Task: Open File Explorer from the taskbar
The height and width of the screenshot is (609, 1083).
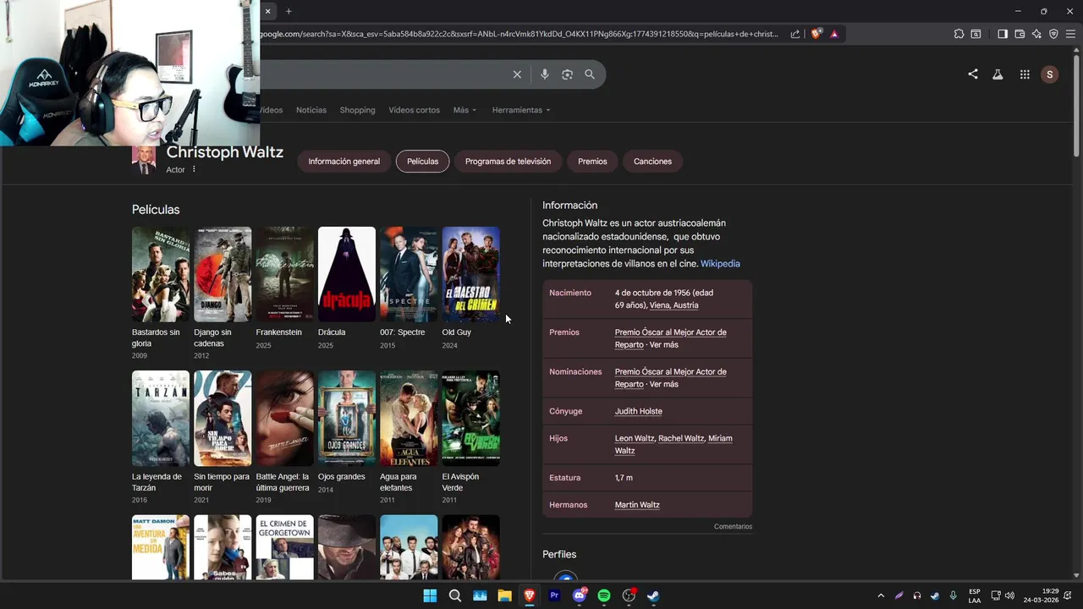Action: [x=505, y=595]
